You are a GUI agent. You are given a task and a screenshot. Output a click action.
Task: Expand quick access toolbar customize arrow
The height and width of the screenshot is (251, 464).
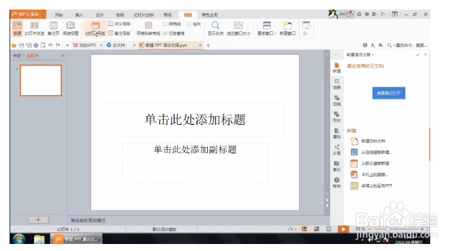68,45
